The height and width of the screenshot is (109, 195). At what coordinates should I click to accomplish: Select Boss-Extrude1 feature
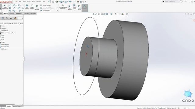5,45
